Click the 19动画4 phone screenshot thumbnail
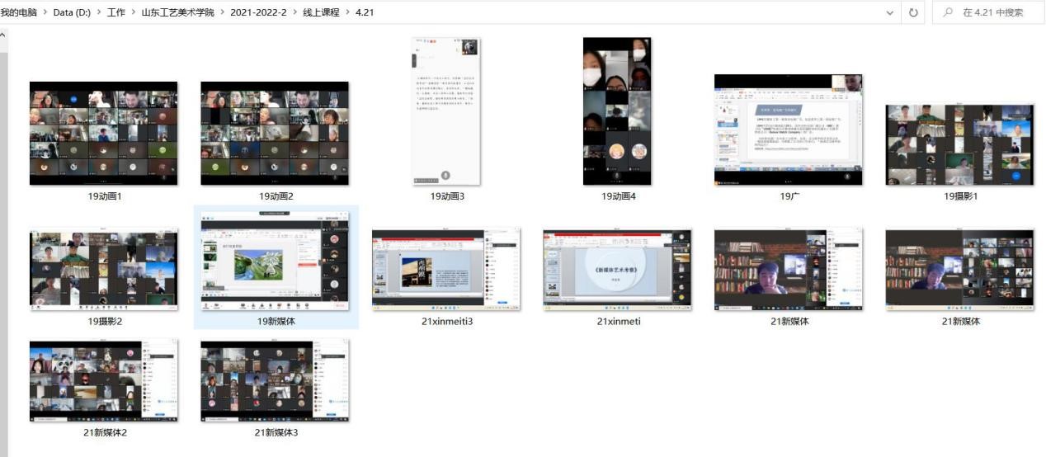Screen dimensions: 1046x457 [x=617, y=111]
